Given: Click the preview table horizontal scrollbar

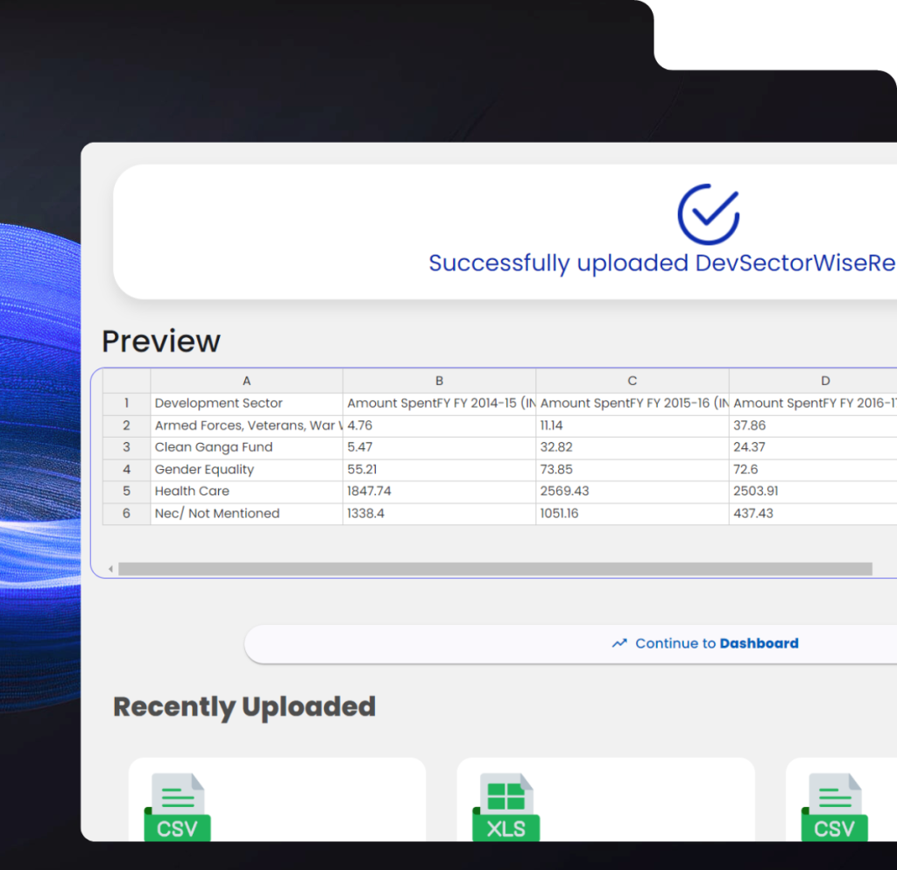Looking at the screenshot, I should click(495, 569).
